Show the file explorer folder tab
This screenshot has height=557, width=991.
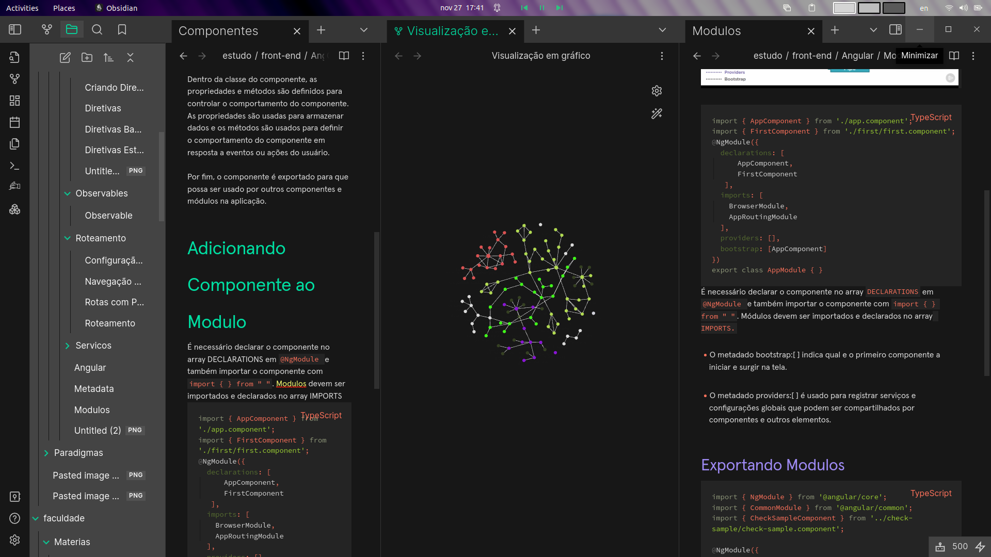72,30
